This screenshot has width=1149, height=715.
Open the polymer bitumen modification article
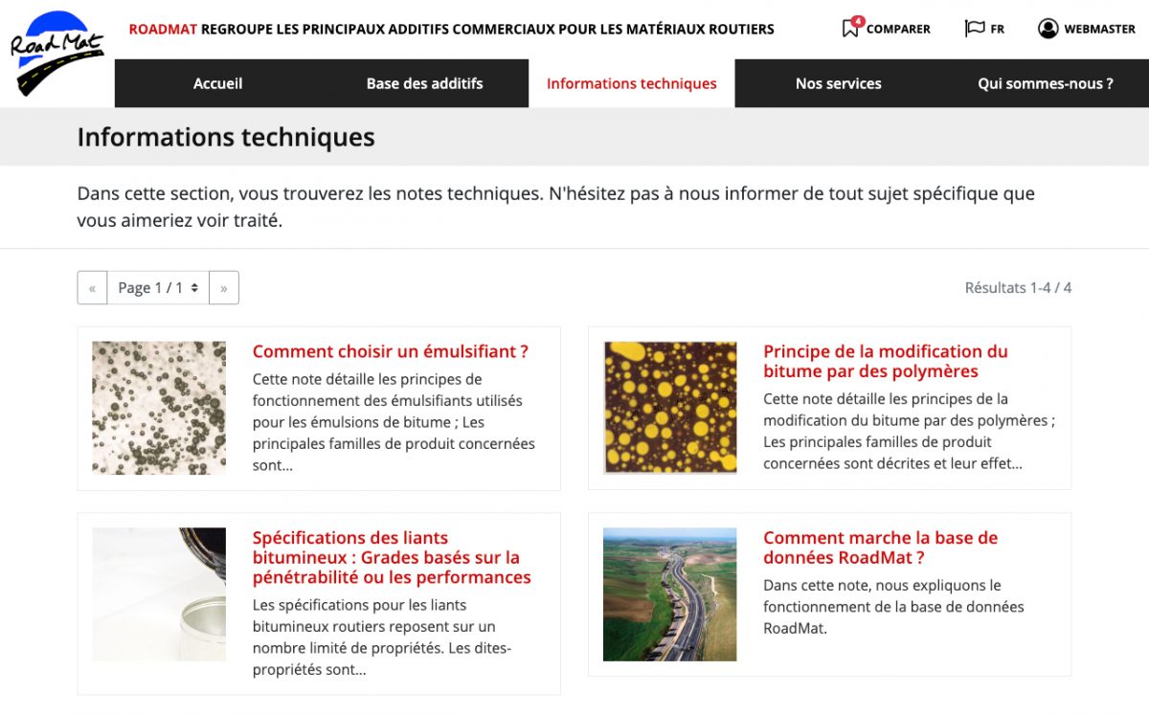885,361
